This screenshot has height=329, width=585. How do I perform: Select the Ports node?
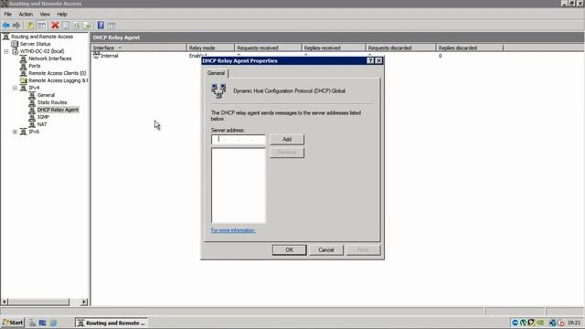35,66
